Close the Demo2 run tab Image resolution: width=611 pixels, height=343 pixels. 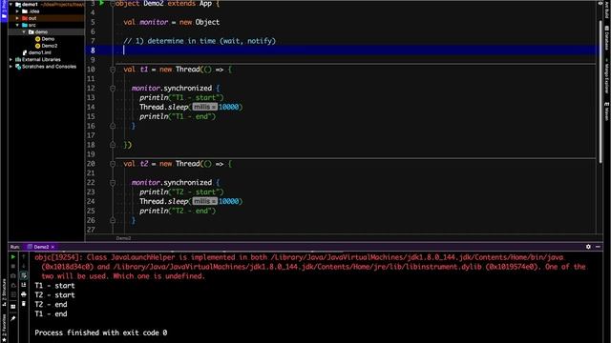pos(53,247)
